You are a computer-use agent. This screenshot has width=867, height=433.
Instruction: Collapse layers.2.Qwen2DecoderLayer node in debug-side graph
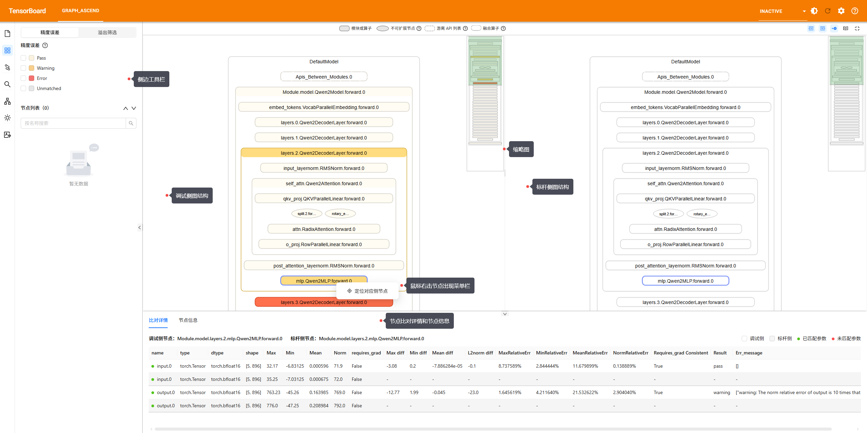coord(324,153)
